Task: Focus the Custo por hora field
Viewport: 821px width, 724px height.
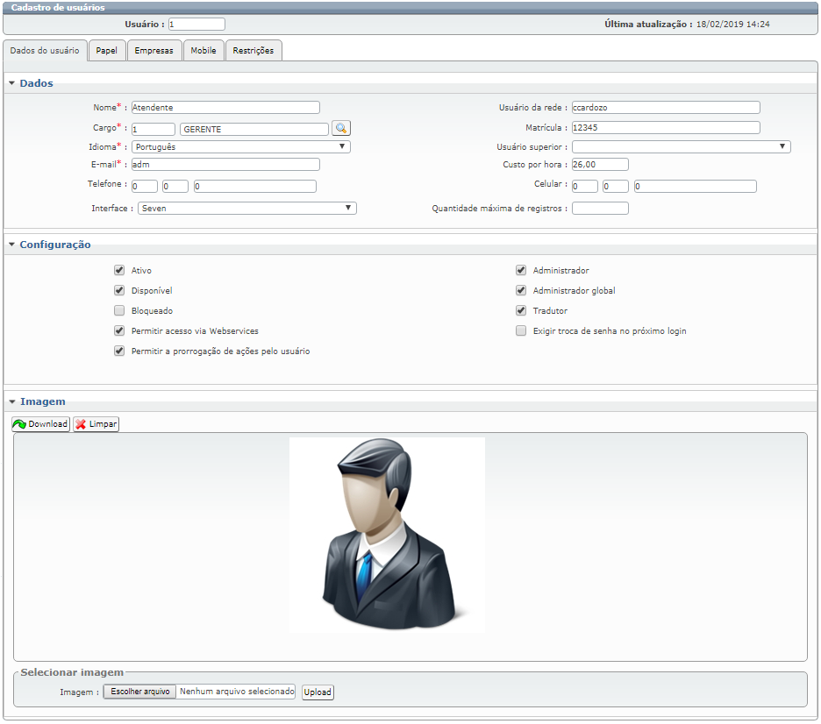Action: 600,164
